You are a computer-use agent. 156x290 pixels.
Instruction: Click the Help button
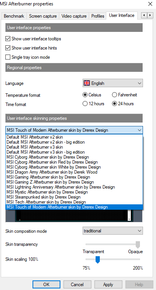[139, 285]
